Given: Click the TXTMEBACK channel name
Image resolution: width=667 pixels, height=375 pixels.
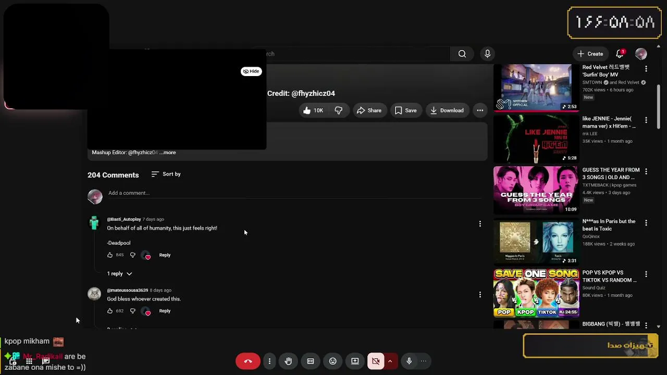Looking at the screenshot, I should click(609, 185).
